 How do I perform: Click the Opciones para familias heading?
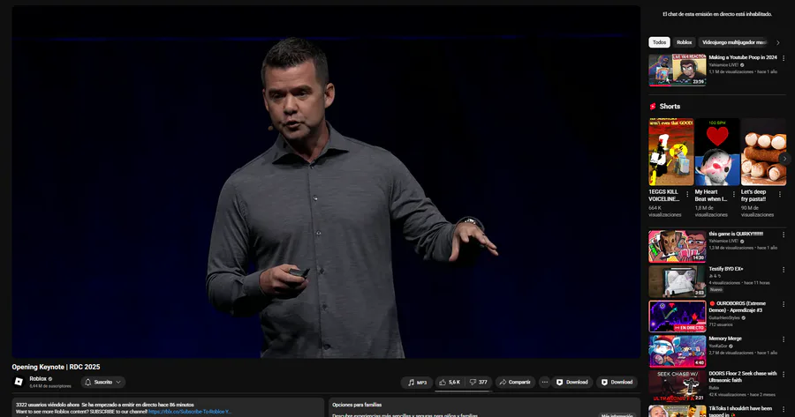point(357,405)
